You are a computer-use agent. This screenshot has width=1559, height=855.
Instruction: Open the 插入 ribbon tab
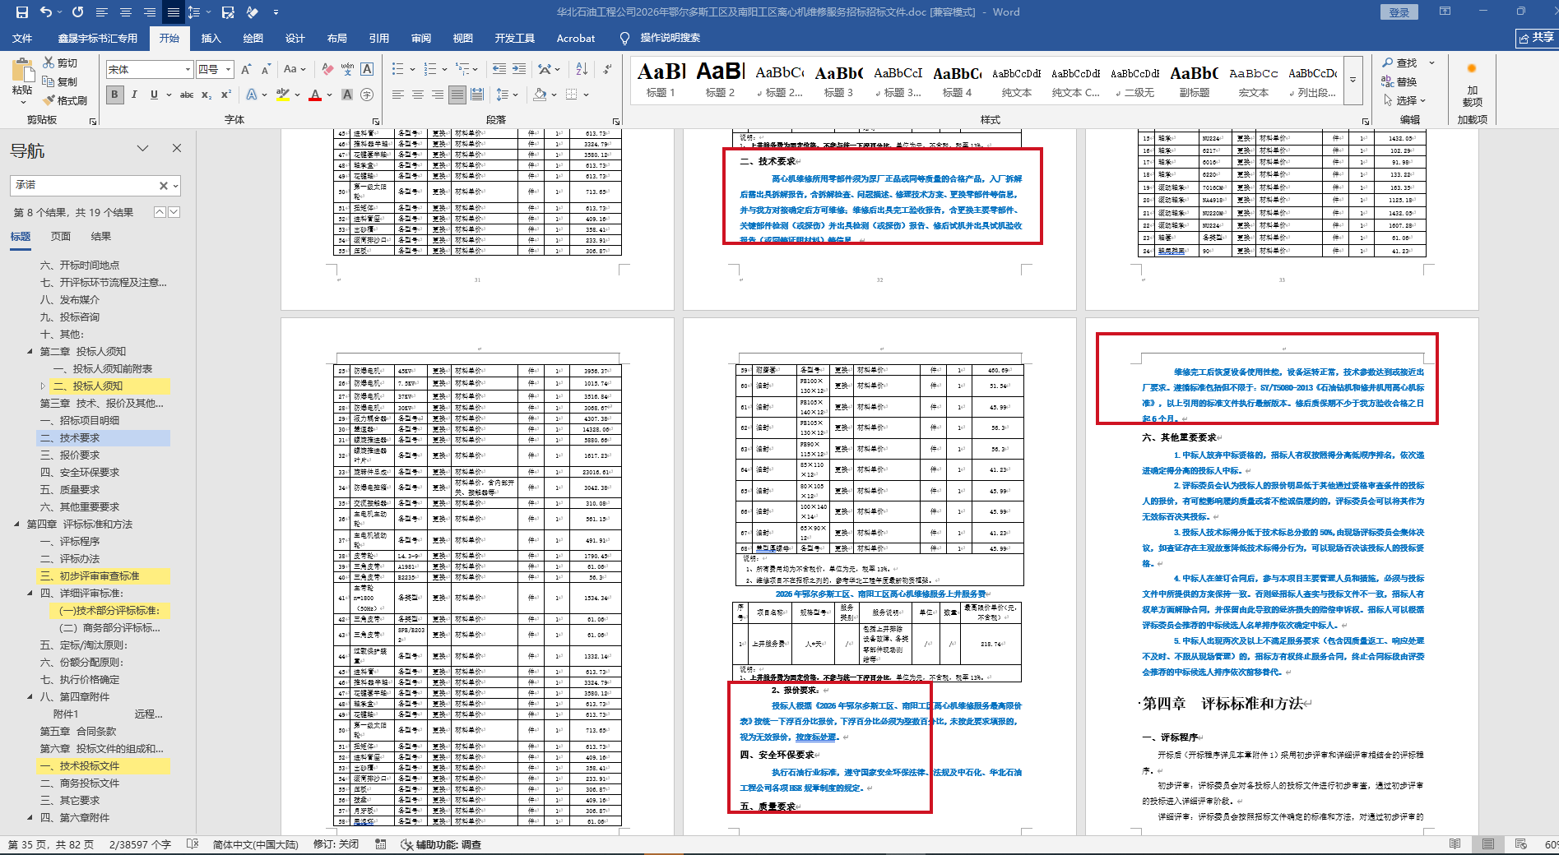pyautogui.click(x=211, y=38)
